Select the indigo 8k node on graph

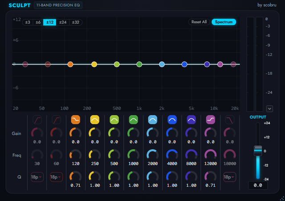tap(207, 64)
